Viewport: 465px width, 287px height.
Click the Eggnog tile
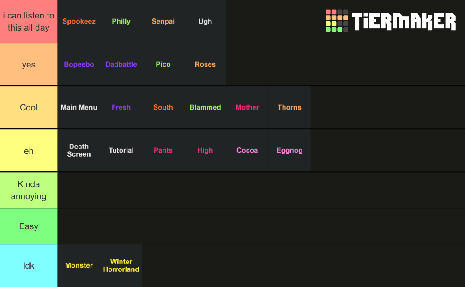pos(290,151)
